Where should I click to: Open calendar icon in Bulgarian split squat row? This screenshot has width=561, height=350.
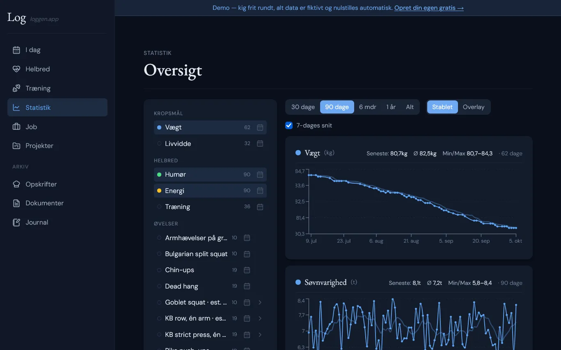(247, 254)
